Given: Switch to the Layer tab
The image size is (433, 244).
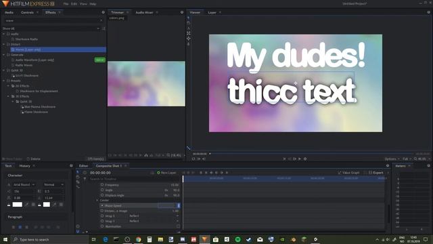Looking at the screenshot, I should pyautogui.click(x=212, y=12).
